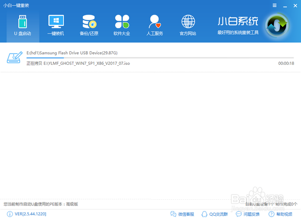Click the copying YLMF_GHOST_WIN7 iso filename text
Viewport: 301px width, 219px height.
coord(78,63)
